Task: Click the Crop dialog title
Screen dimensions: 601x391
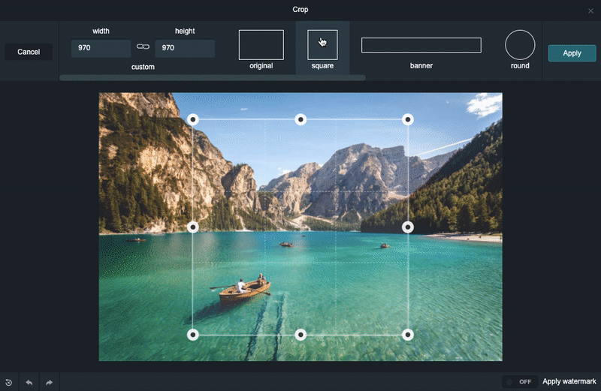Action: 300,10
